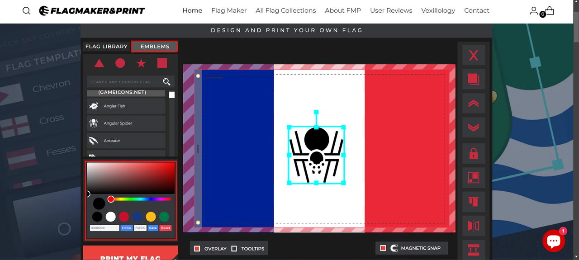Image resolution: width=579 pixels, height=260 pixels.
Task: Send element backward with down chevrons
Action: tap(474, 128)
